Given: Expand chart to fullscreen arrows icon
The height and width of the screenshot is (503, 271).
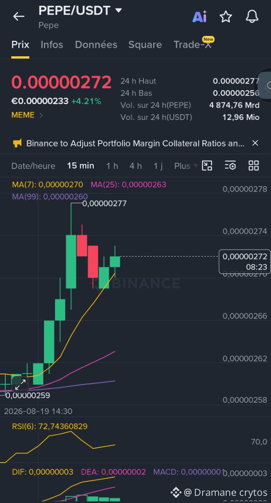Looking at the screenshot, I should [20, 384].
